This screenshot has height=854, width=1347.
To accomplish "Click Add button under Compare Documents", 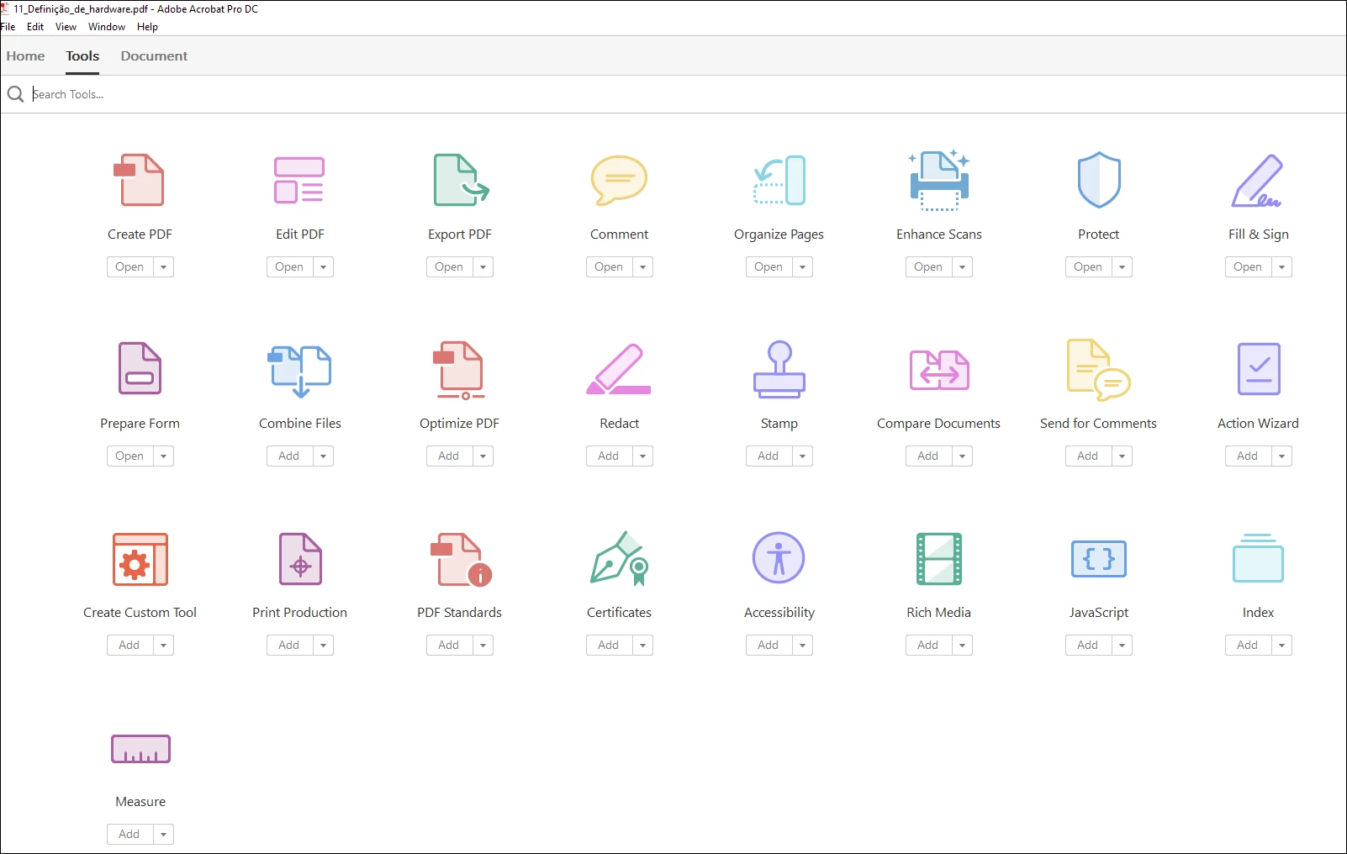I will point(928,456).
